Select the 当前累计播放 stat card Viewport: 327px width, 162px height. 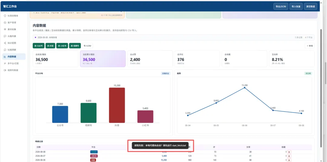click(x=103, y=59)
